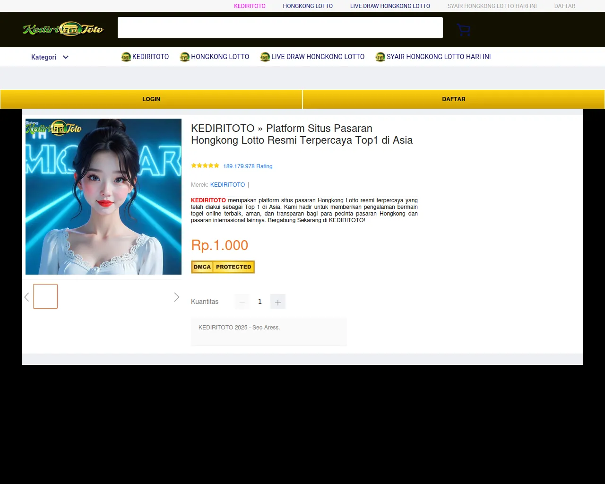Screen dimensions: 605x484
Task: Click the red KEDIRITOTO text in description
Action: [x=208, y=200]
